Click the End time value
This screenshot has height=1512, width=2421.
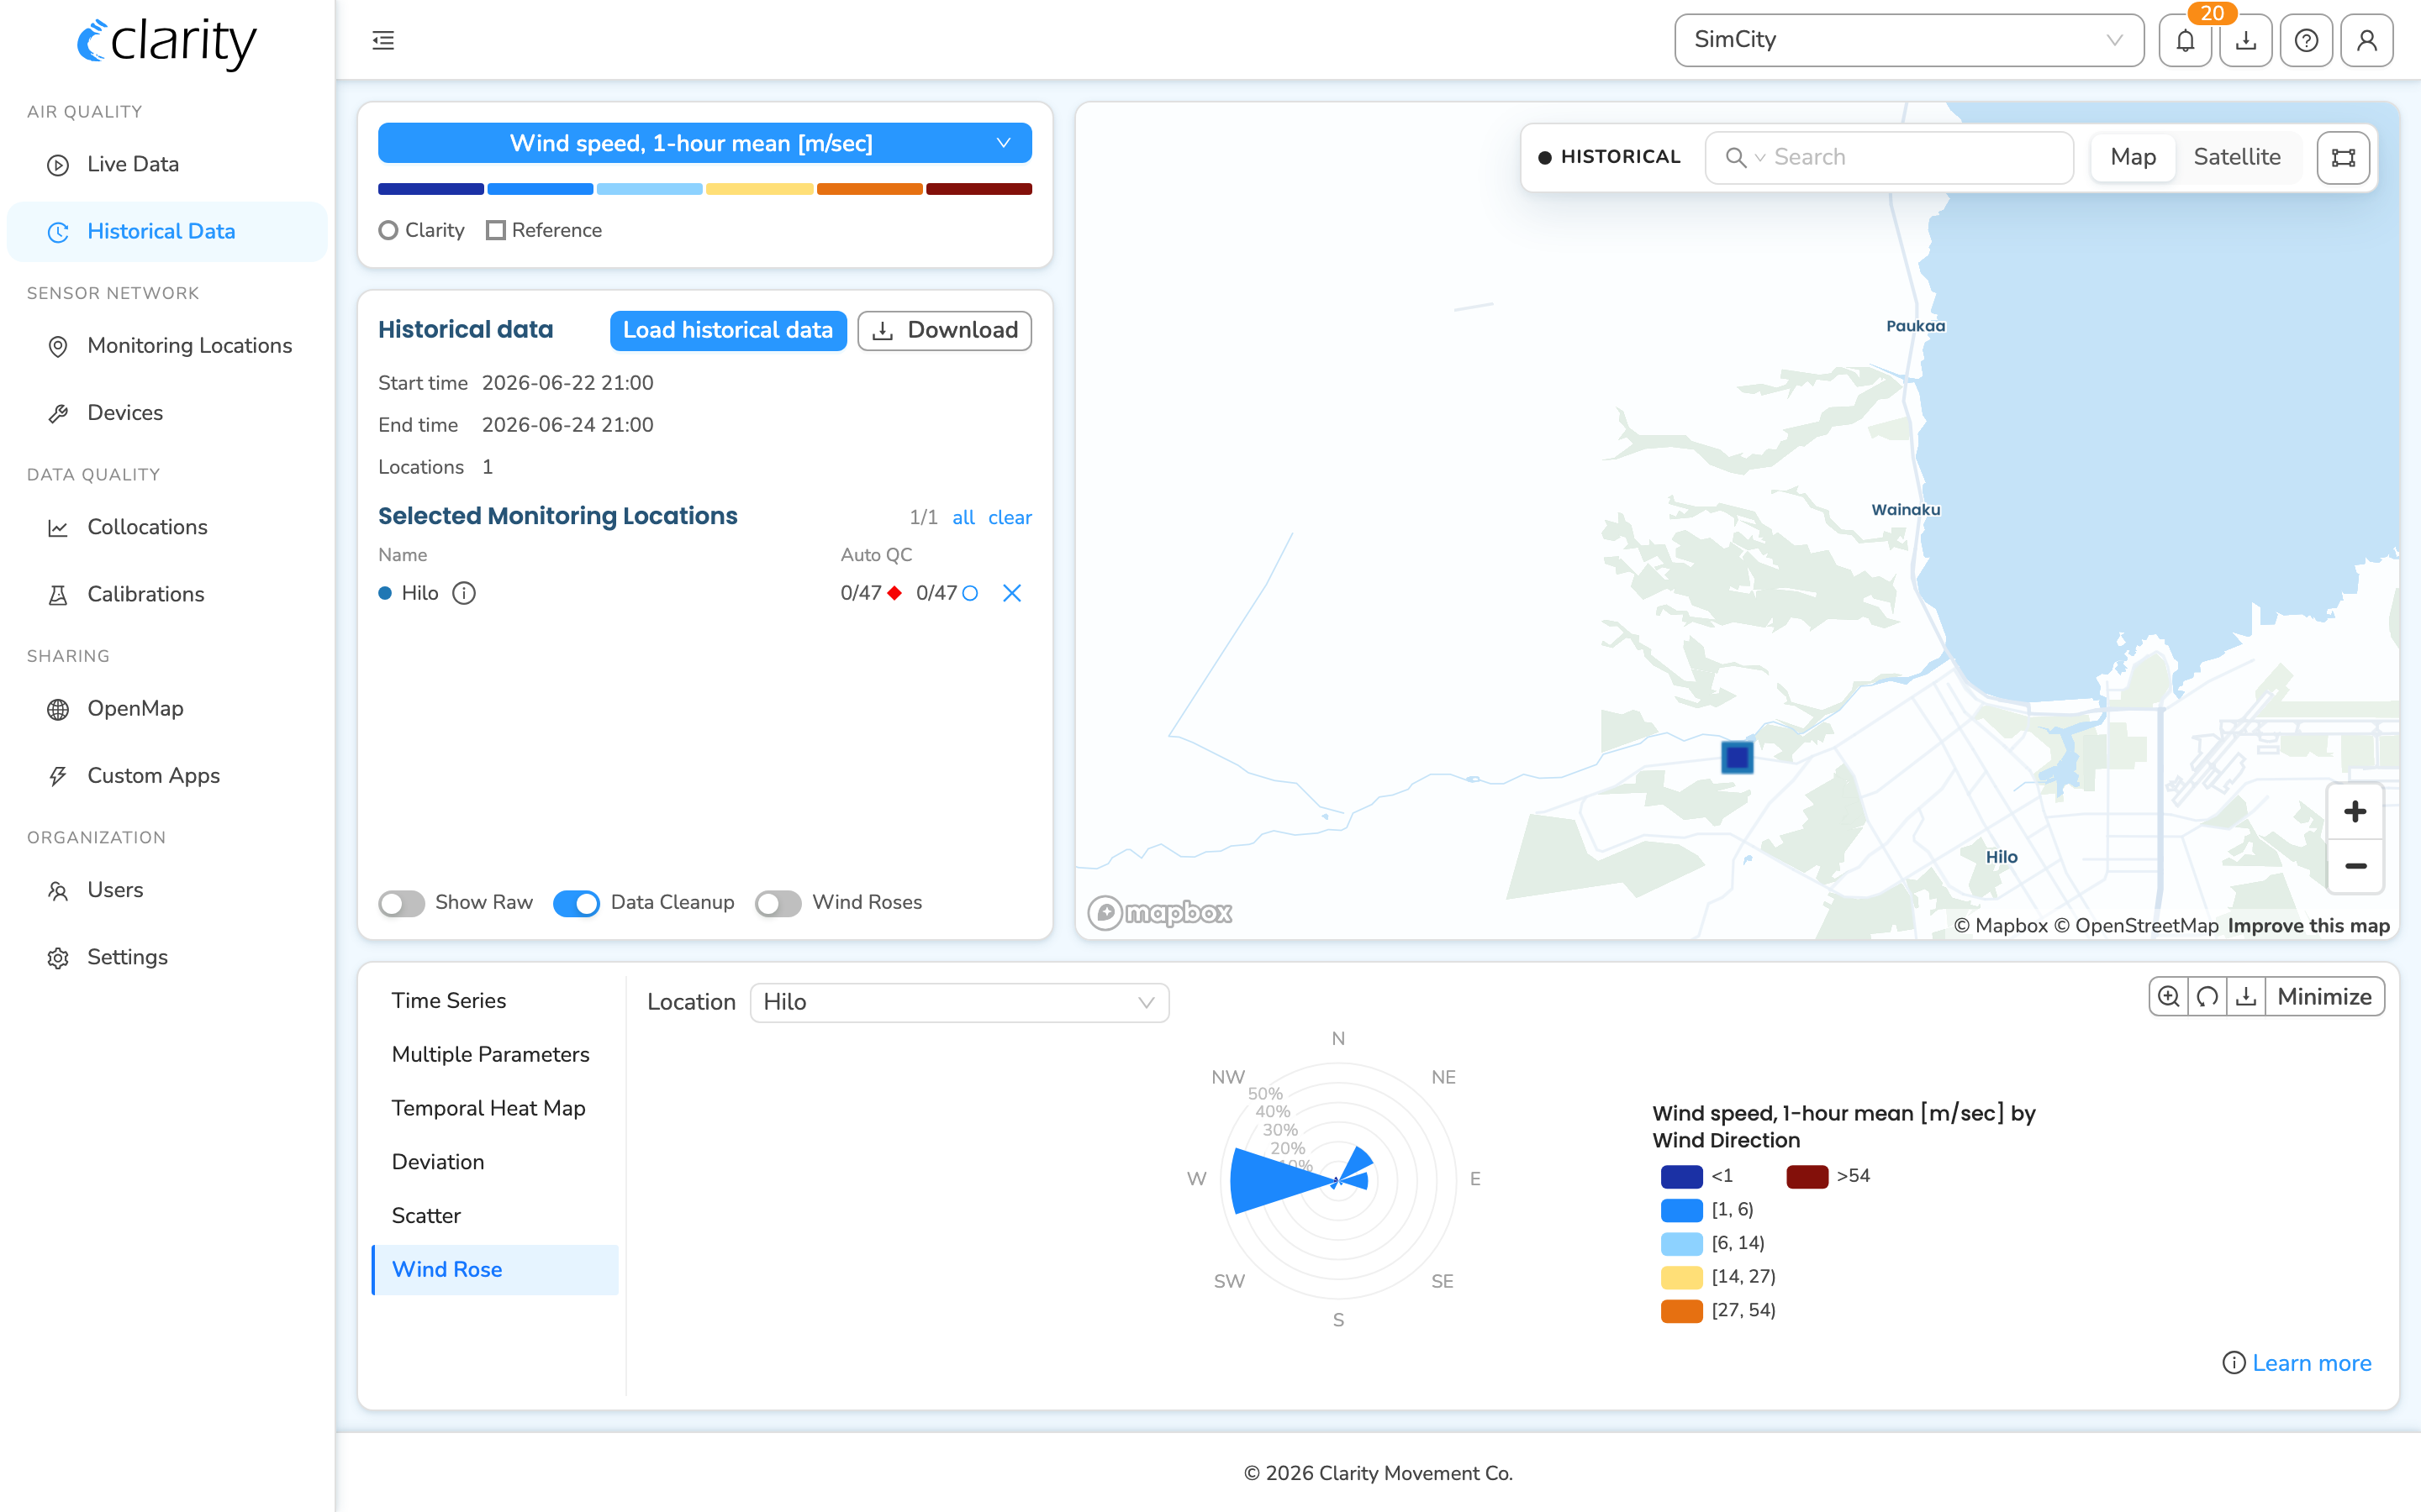click(567, 425)
